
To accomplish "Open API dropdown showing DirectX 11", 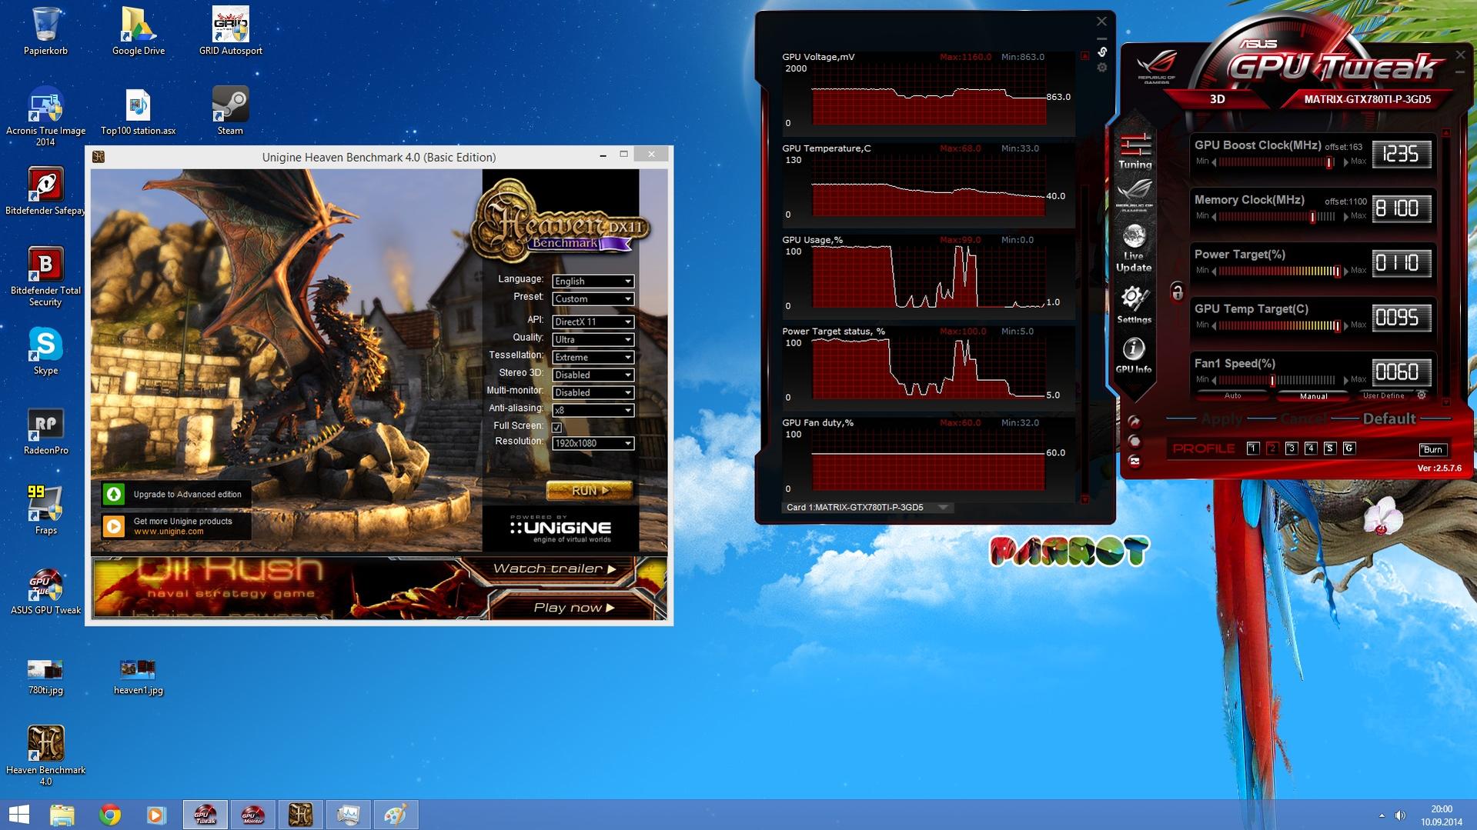I will [593, 322].
